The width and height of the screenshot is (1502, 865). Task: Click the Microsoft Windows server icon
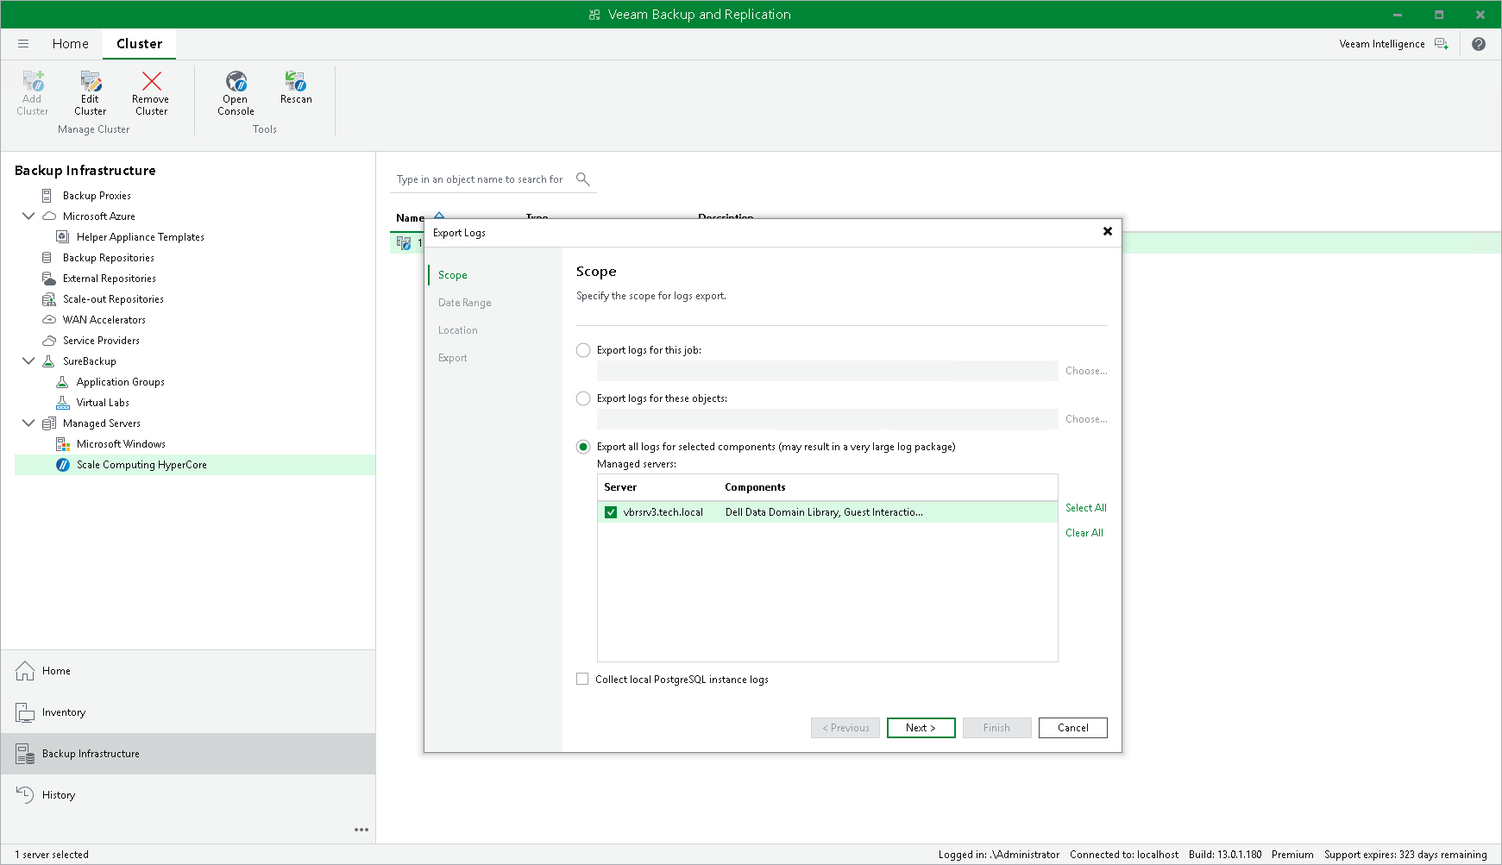point(63,444)
